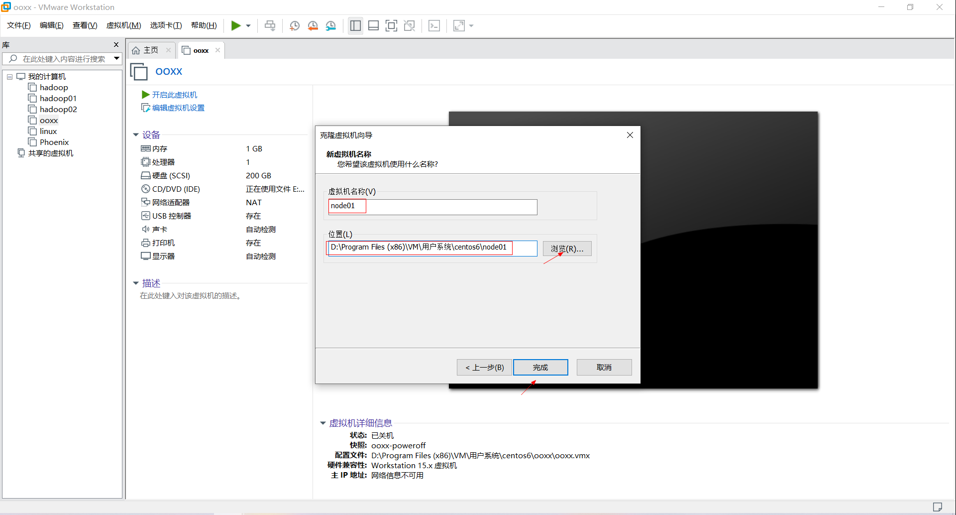This screenshot has height=515, width=956.
Task: Click the description text field
Action: point(191,296)
